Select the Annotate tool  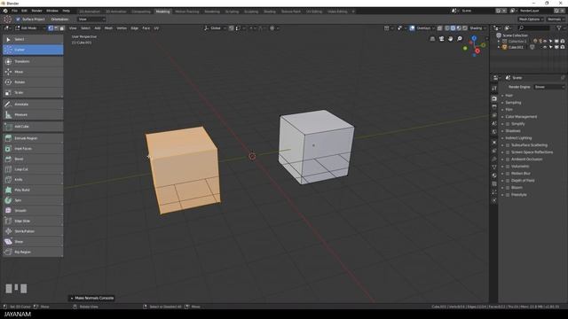pyautogui.click(x=33, y=105)
